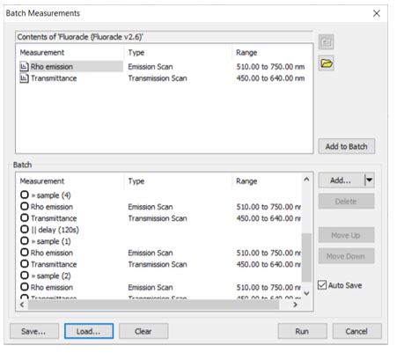The width and height of the screenshot is (397, 353).
Task: Click the Batch list scroll-up arrow
Action: tap(306, 179)
